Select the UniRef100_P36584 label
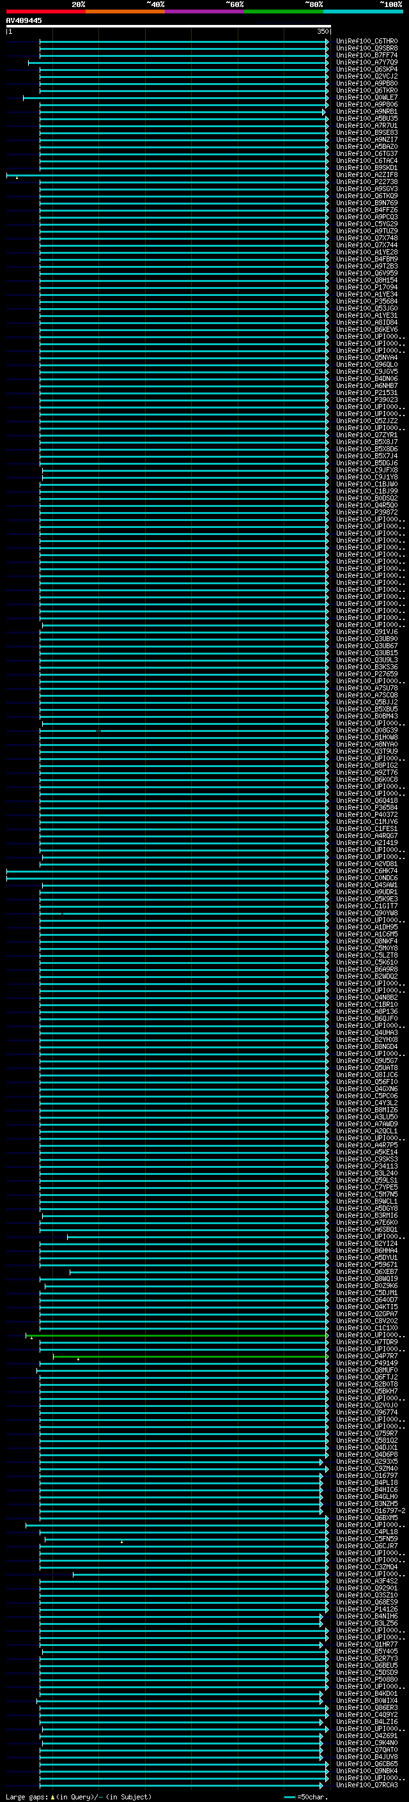The height and width of the screenshot is (1802, 409). click(x=367, y=807)
